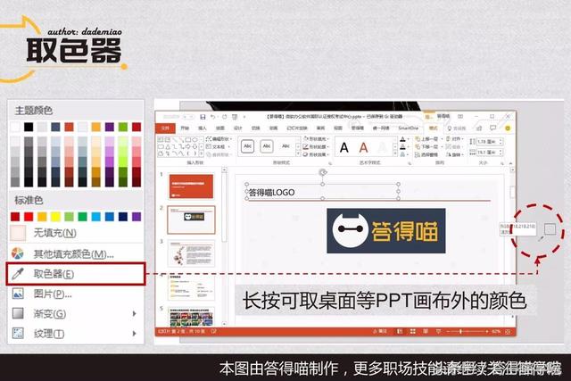Viewport: 571px width, 381px height.
Task: Click the text effects A icon
Action: coord(403,154)
